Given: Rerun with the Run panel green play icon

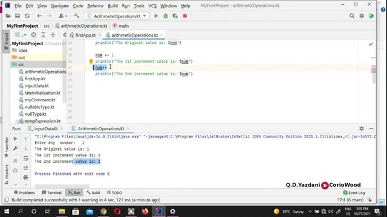Looking at the screenshot, I should click(15, 139).
